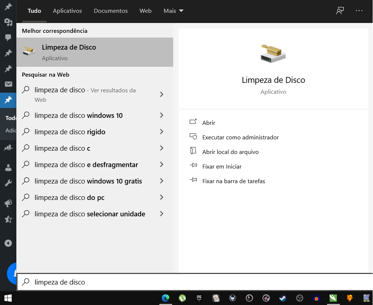Open the bar-chart analytics icon in sidebar

8,148
